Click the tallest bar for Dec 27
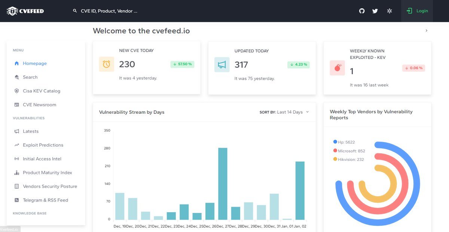 [223, 184]
